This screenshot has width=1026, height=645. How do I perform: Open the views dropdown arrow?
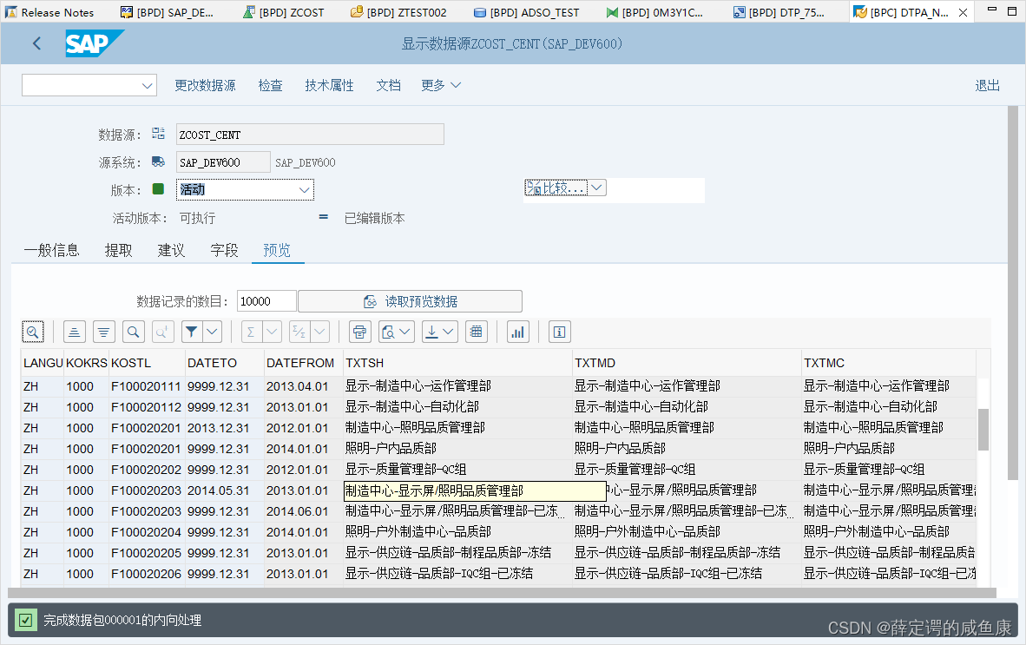(405, 332)
